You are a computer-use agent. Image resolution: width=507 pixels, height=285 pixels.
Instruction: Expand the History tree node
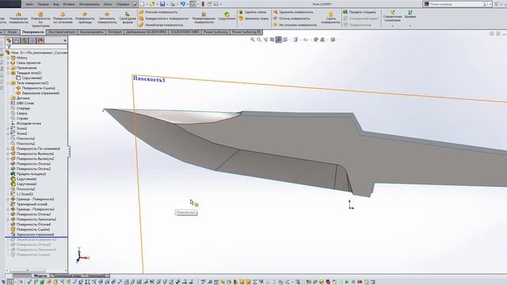click(x=8, y=58)
